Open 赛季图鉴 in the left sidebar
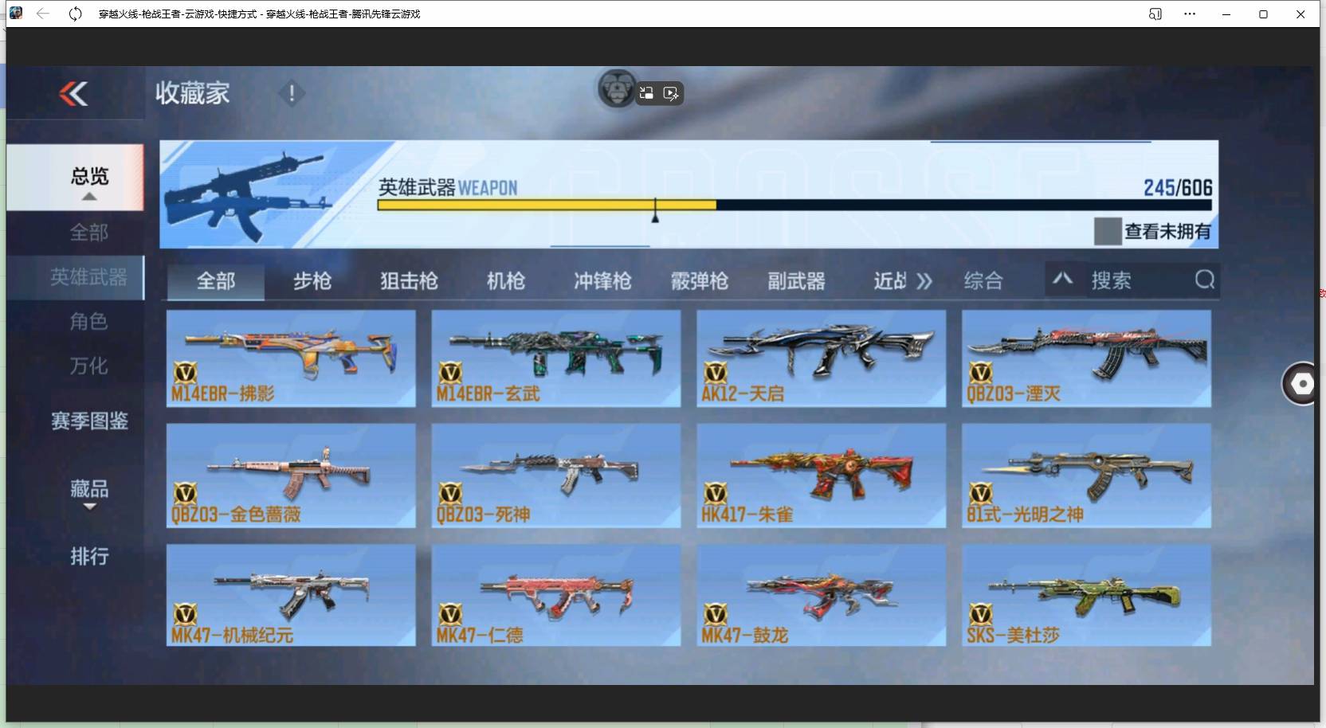This screenshot has height=728, width=1326. pyautogui.click(x=89, y=421)
